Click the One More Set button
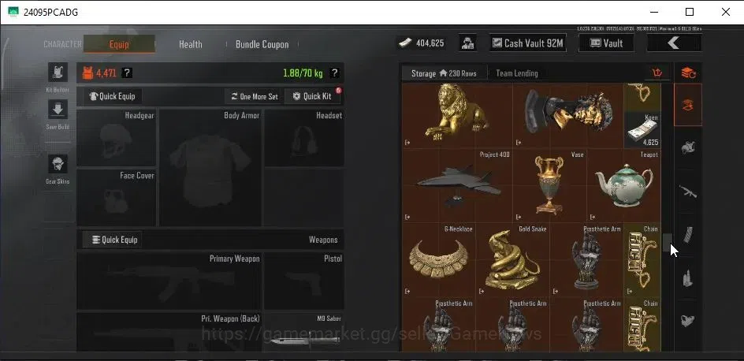Screen dimensions: 744x361 (x=255, y=96)
